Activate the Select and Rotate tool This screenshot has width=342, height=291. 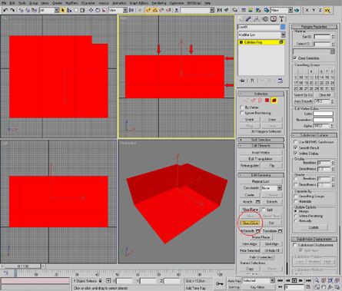98,10
